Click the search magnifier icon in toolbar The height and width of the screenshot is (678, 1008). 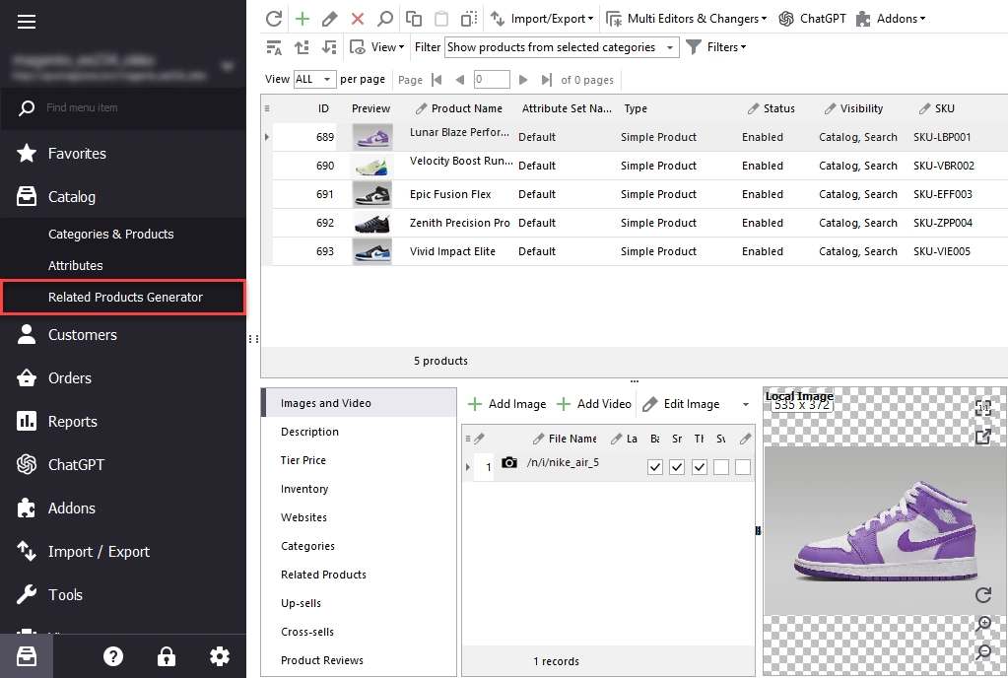[385, 19]
